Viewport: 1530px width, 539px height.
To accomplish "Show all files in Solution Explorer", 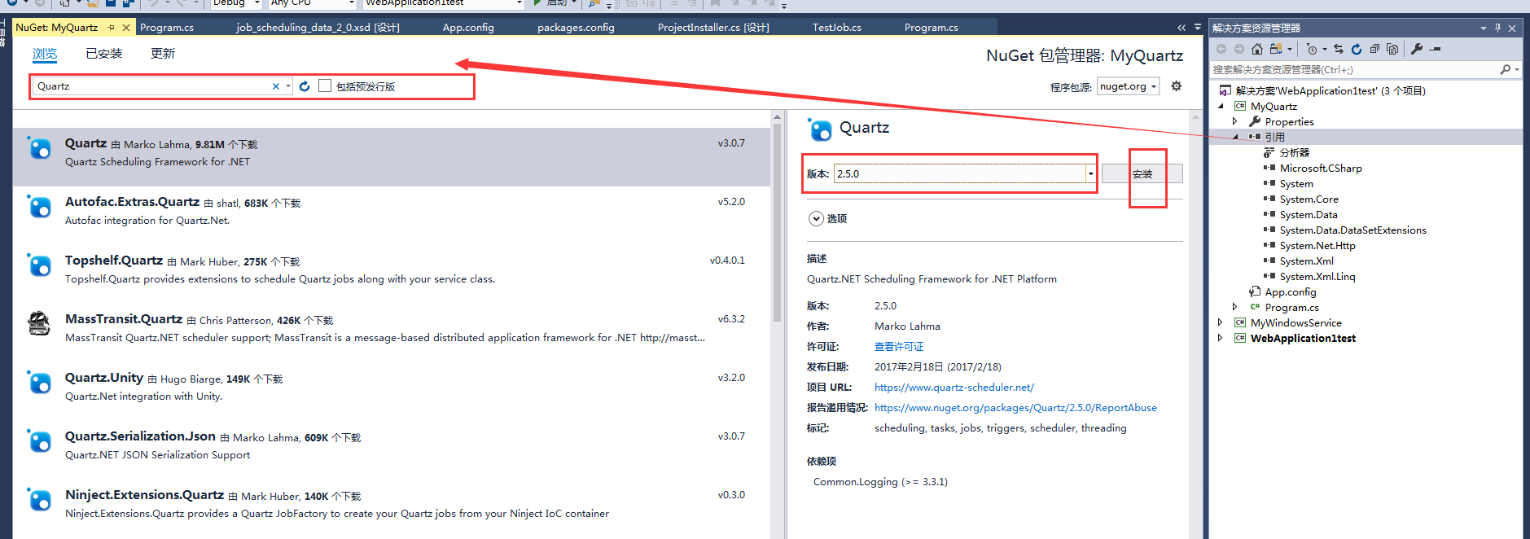I will 1392,49.
